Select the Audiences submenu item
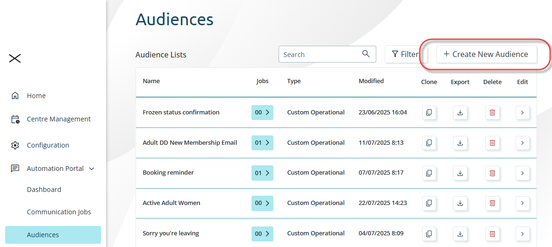Viewport: 552px width, 247px height. 53,235
